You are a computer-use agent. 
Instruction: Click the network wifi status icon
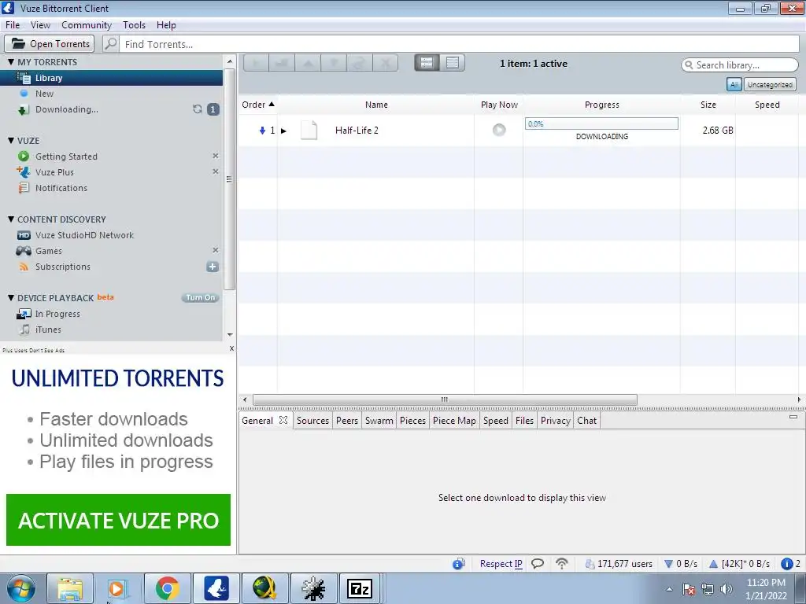(x=562, y=564)
